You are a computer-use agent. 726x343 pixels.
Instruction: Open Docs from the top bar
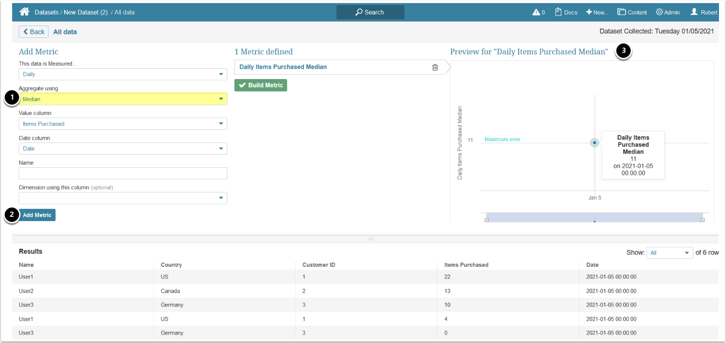(x=566, y=13)
